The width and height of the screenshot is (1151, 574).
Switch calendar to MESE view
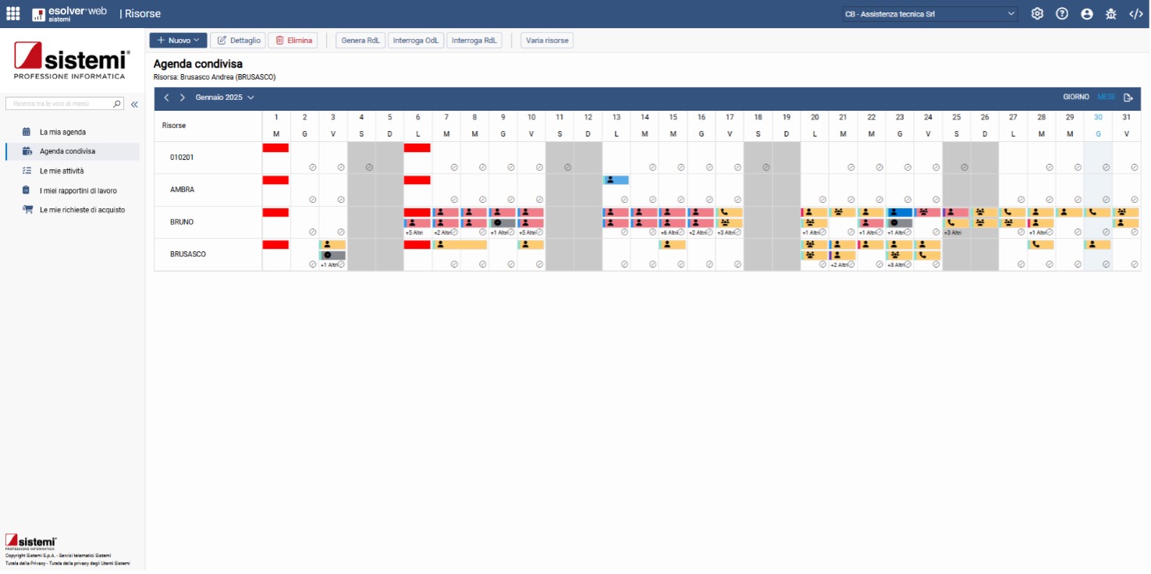[1106, 97]
